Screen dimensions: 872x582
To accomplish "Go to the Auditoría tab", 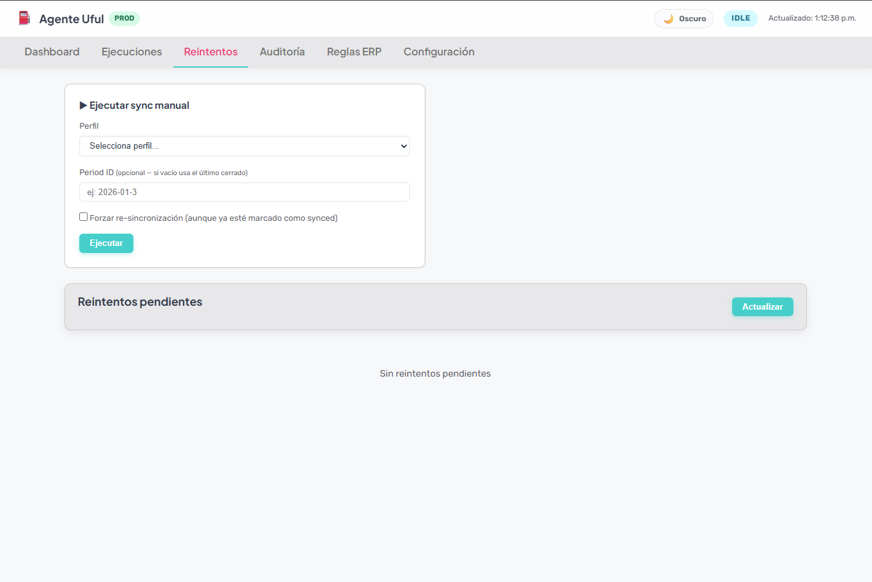I will (282, 52).
